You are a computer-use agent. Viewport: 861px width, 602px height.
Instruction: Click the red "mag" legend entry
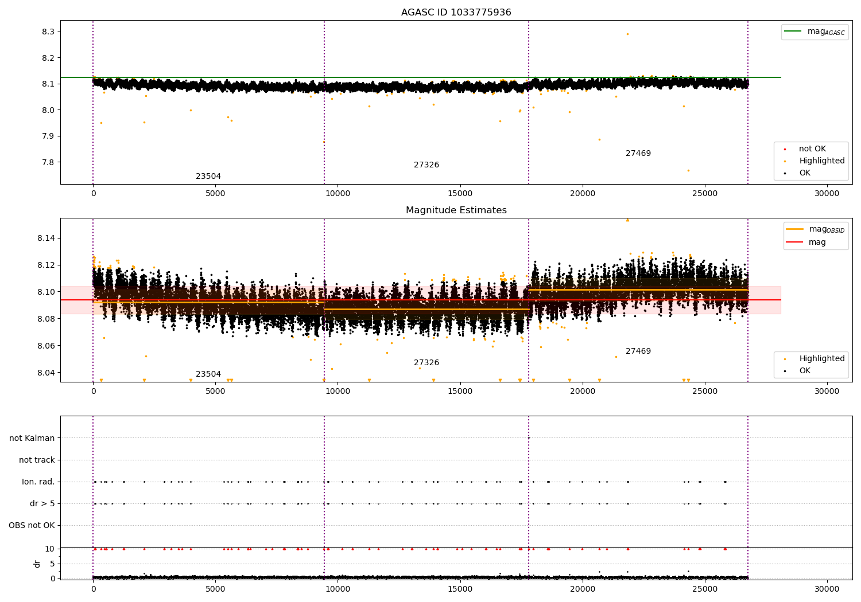[x=806, y=242]
